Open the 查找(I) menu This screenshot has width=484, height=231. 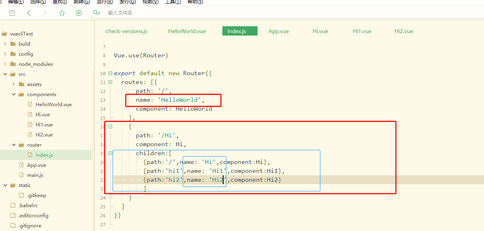coord(60,2)
